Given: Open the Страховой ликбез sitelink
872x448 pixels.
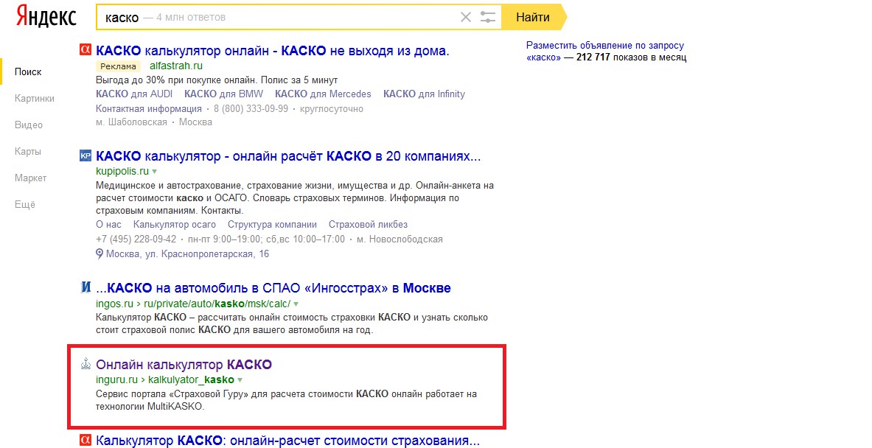Looking at the screenshot, I should pos(368,225).
